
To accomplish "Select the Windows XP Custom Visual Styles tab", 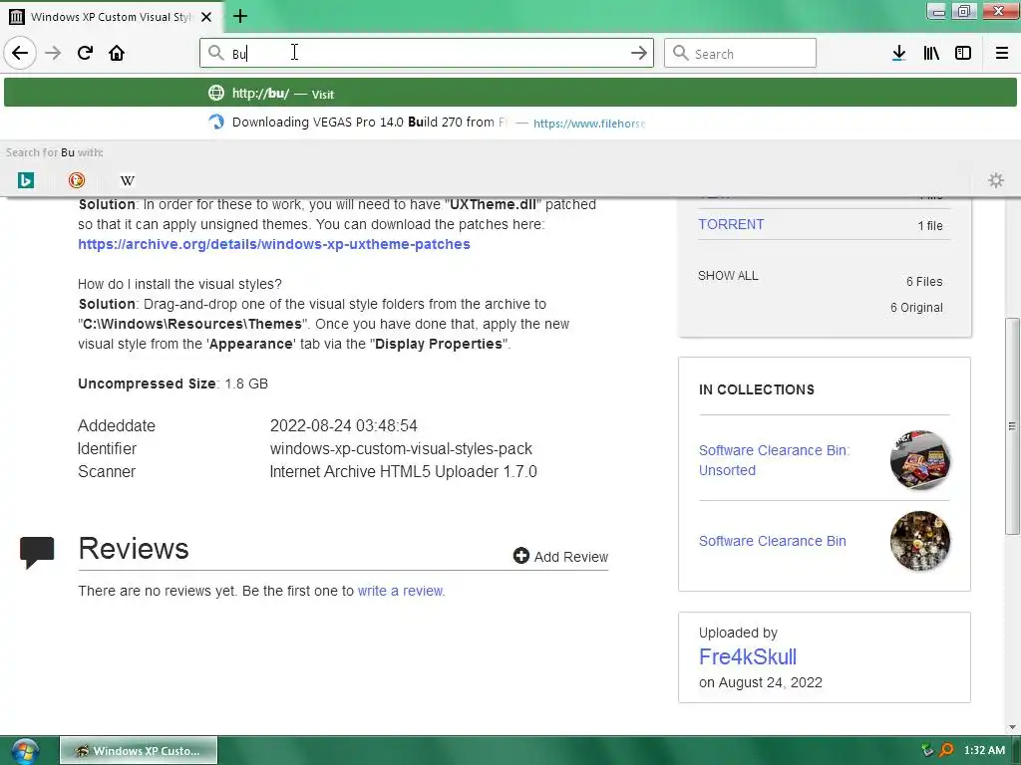I will (112, 17).
